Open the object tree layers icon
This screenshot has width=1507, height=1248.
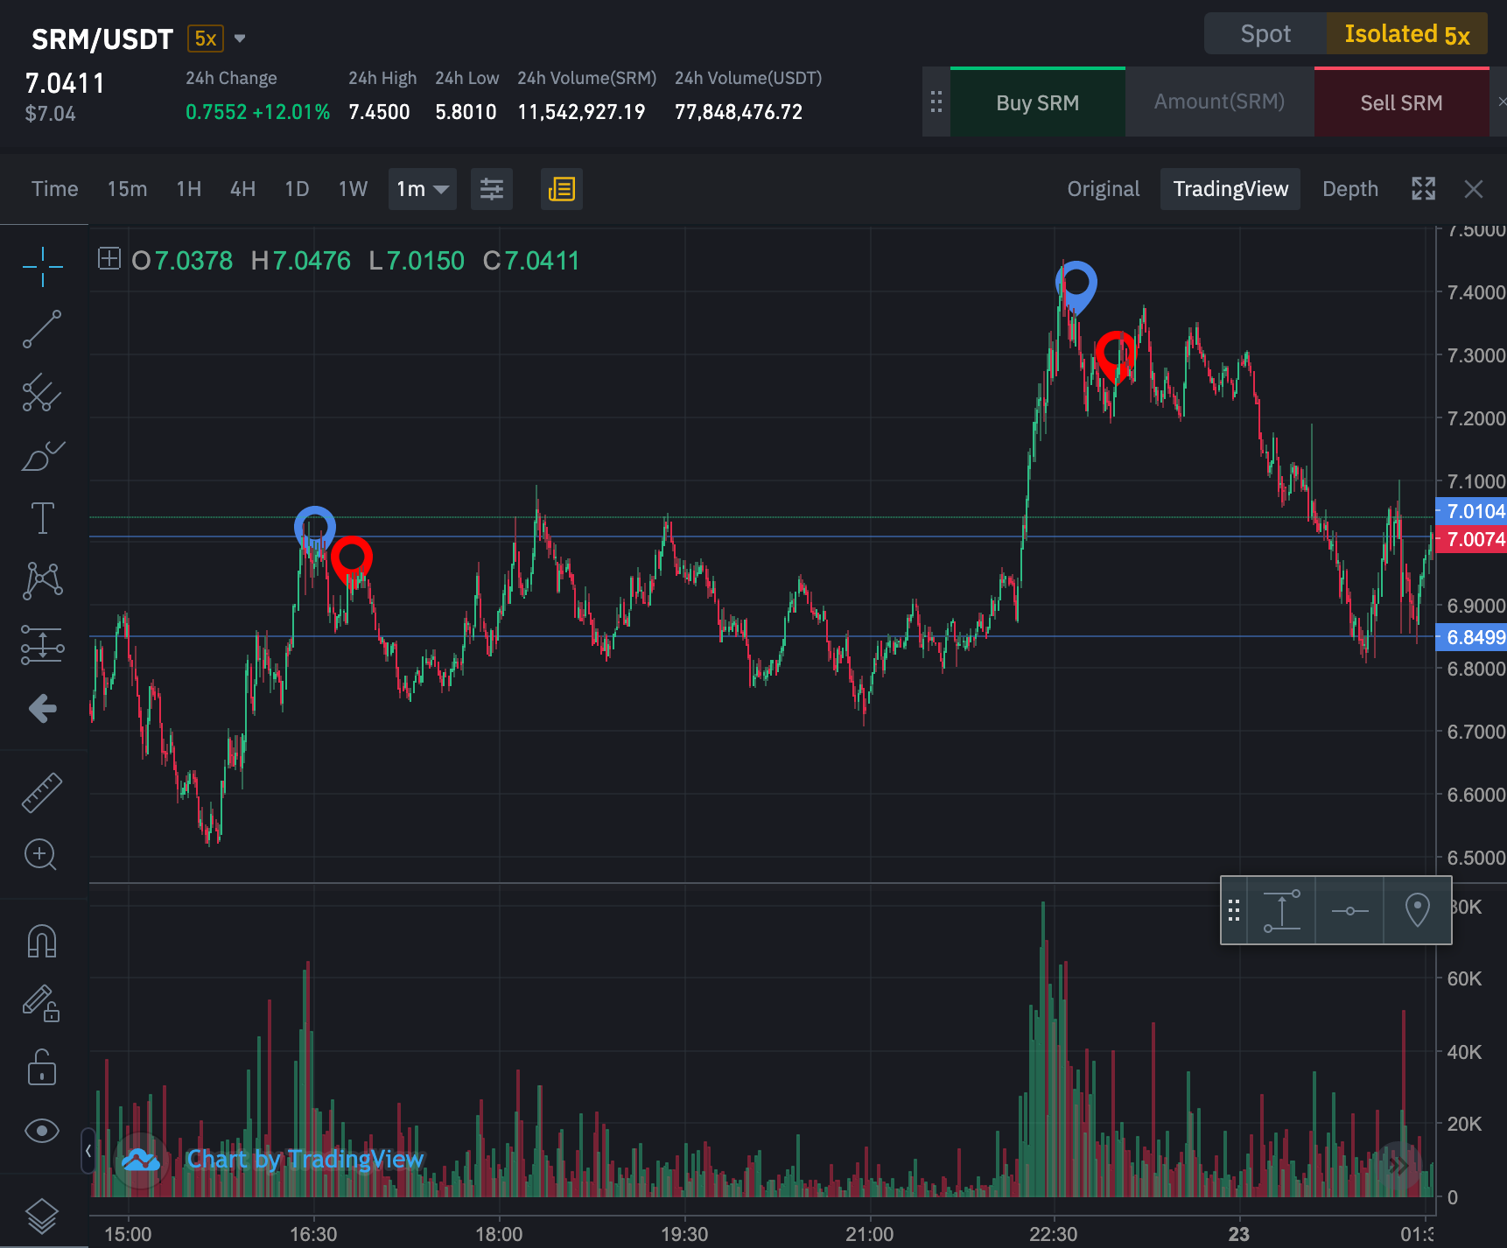point(42,1216)
